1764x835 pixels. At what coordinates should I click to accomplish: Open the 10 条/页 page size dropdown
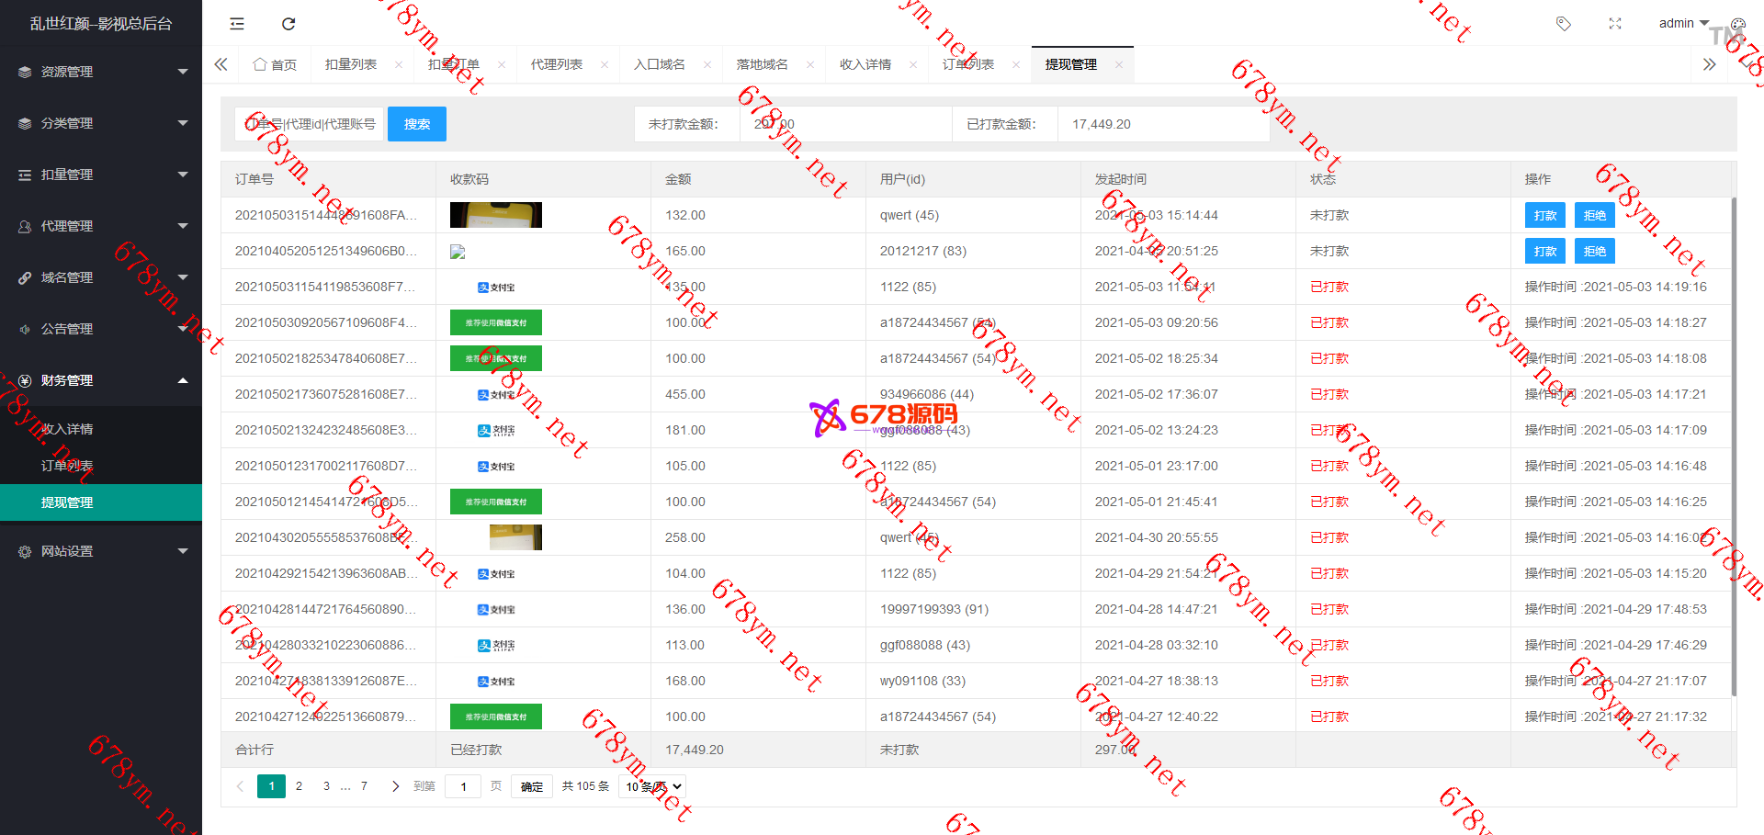pyautogui.click(x=653, y=786)
